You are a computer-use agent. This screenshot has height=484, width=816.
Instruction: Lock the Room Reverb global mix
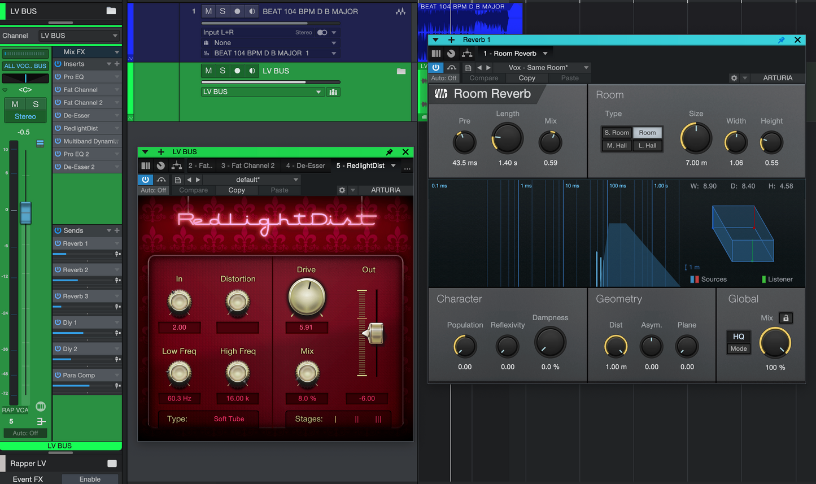[x=786, y=318]
